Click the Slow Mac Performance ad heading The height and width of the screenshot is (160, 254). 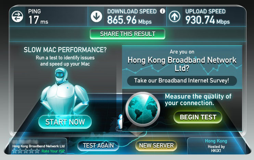(x=65, y=50)
